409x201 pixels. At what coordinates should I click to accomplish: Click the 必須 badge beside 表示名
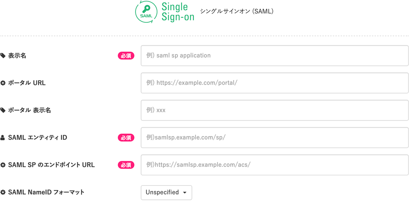click(126, 56)
